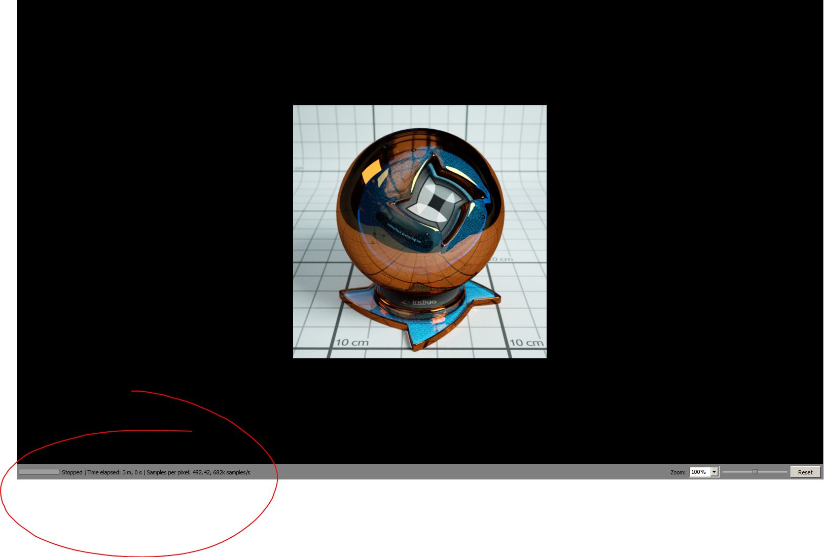Image resolution: width=824 pixels, height=557 pixels.
Task: Click the 'Zoom:' label
Action: [x=677, y=472]
